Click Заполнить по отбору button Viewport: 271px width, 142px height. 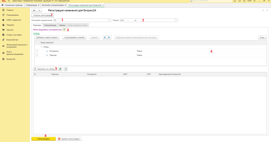tap(45, 69)
